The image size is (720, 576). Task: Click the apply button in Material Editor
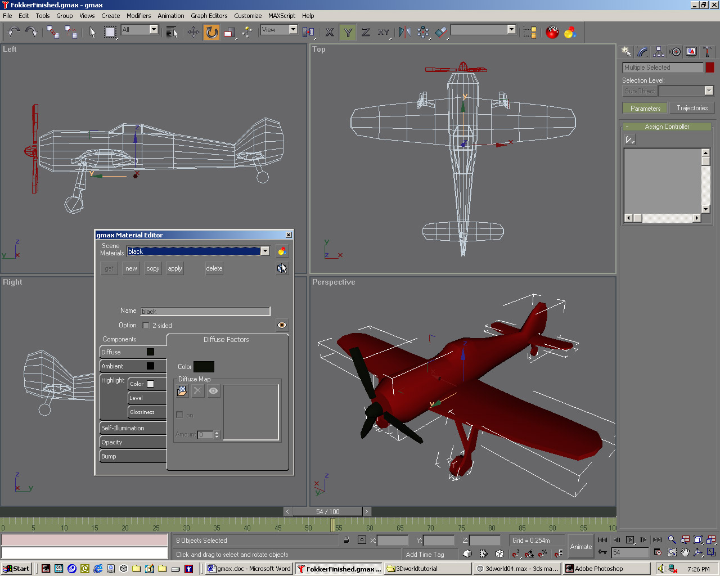click(175, 268)
